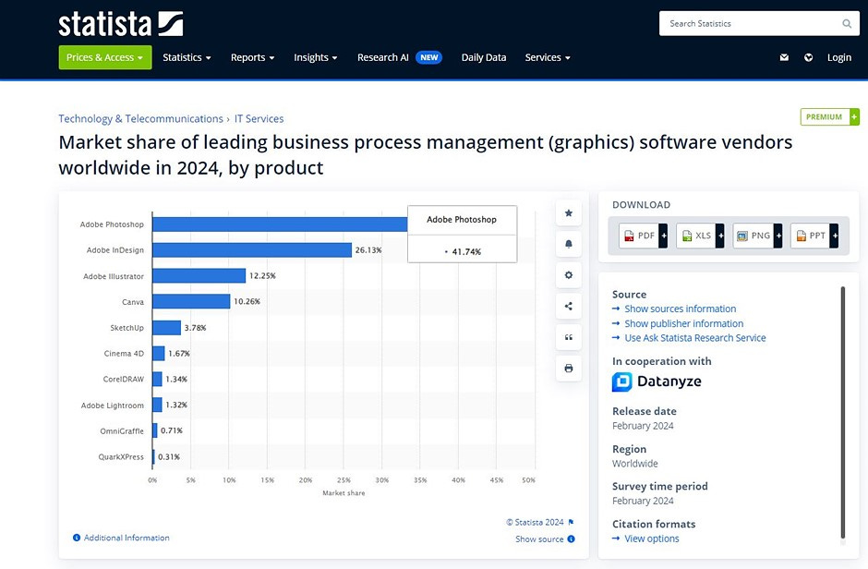Click the Canva bar
Viewport: 868px width, 569px height.
(191, 302)
